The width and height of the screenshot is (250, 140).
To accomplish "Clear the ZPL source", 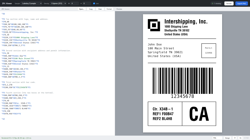I will pos(100,9).
